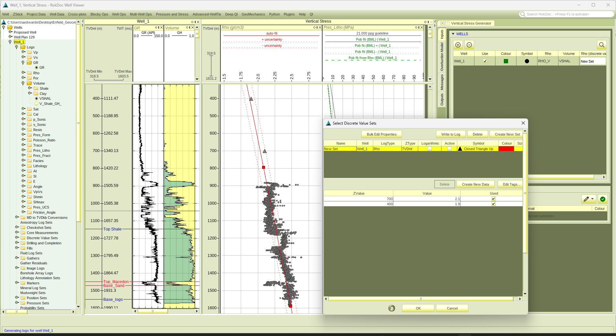
Task: Click help icon beside Vertical Stress Generator
Action: (447, 23)
